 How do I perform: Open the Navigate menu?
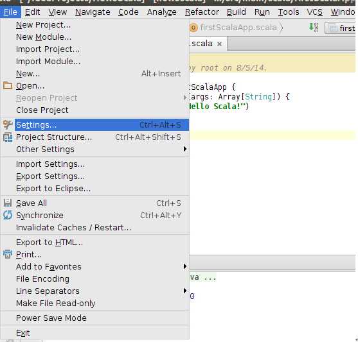pyautogui.click(x=93, y=12)
